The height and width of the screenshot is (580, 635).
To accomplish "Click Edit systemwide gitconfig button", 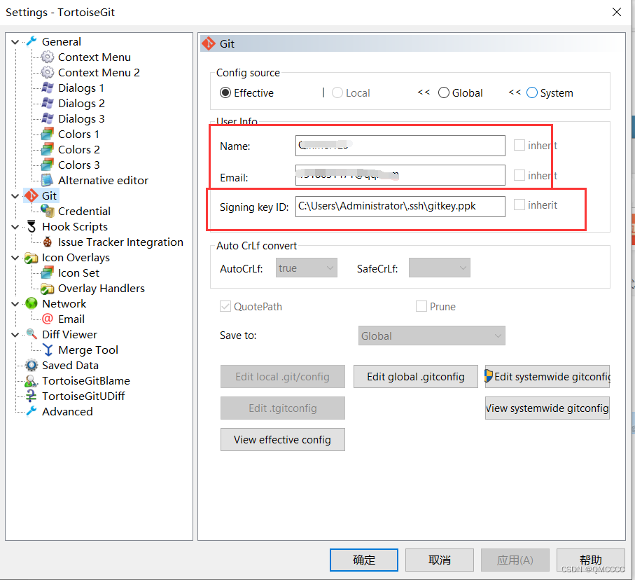I will coord(547,377).
